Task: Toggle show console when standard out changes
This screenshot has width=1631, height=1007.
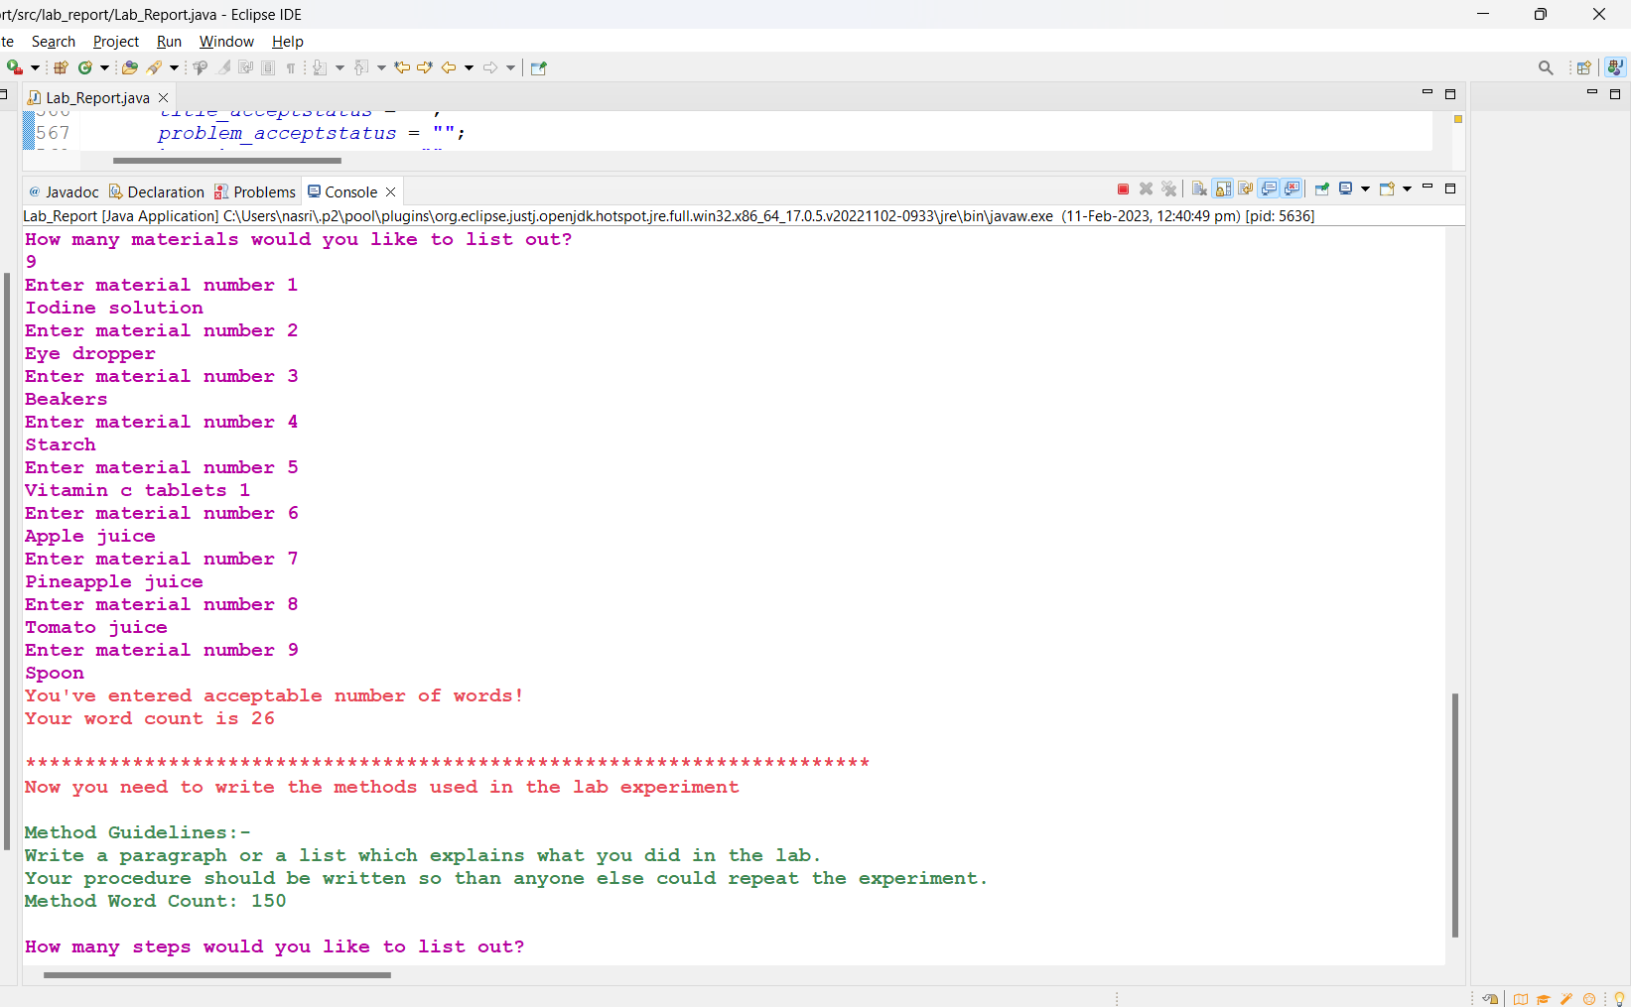Action: click(1270, 189)
